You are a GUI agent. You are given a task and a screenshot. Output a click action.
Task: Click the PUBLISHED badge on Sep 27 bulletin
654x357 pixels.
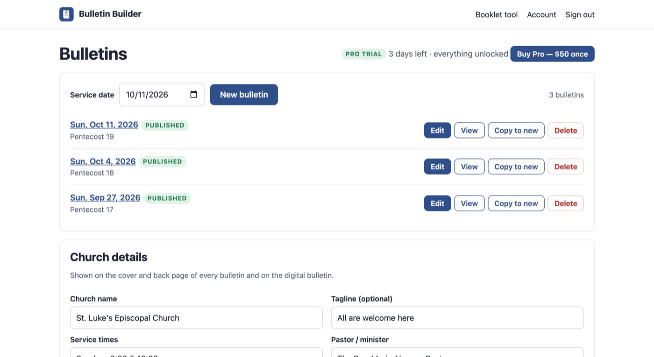pyautogui.click(x=167, y=198)
